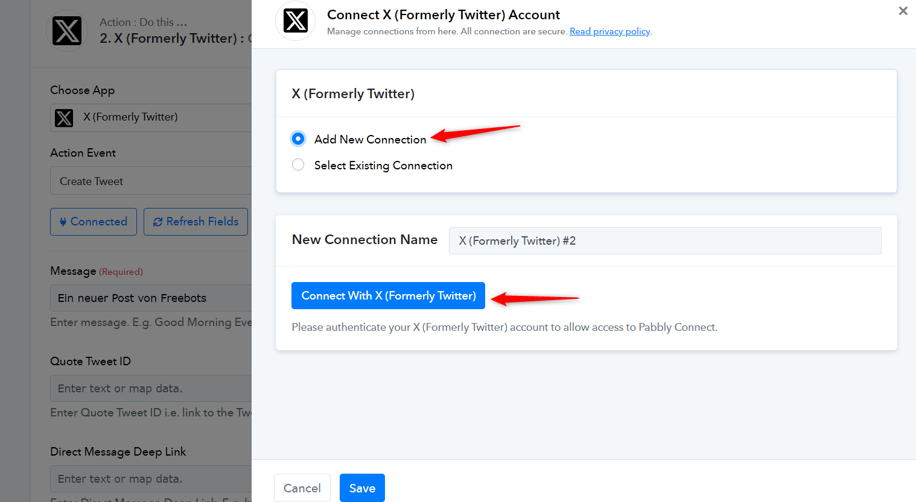Click the Connected button
916x502 pixels.
tap(94, 222)
